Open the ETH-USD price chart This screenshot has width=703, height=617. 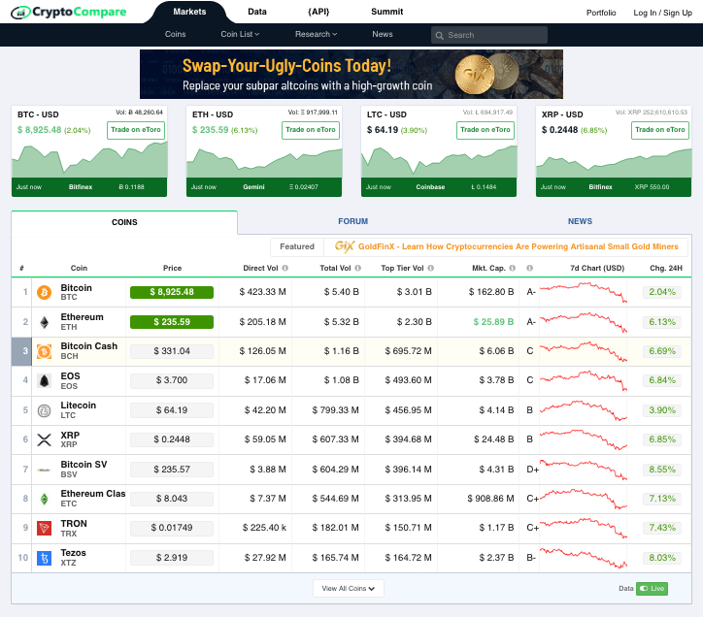tap(264, 162)
